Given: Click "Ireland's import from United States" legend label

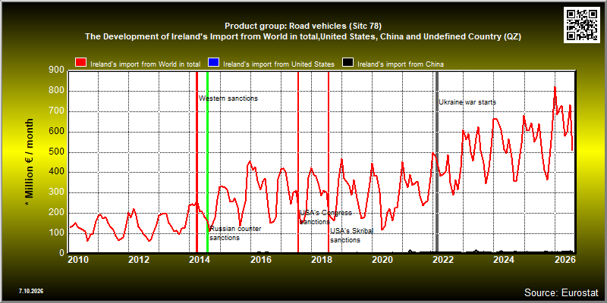Looking at the screenshot, I should click(278, 64).
